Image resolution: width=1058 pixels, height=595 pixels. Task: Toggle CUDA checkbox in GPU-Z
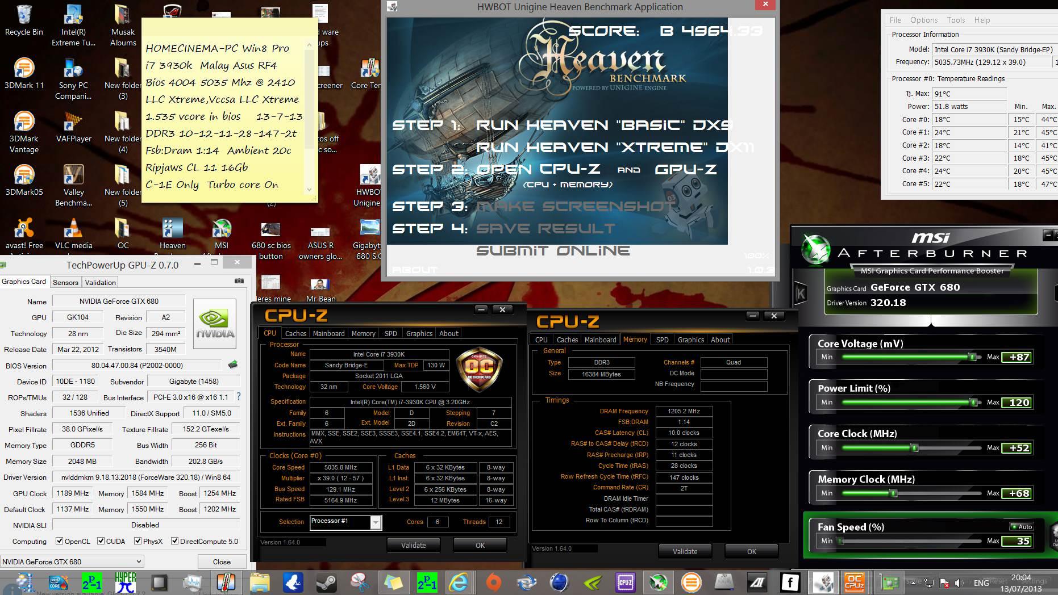101,541
